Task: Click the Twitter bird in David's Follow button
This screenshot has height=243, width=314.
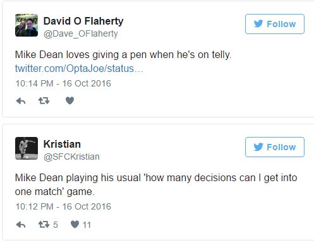Action: 258,24
